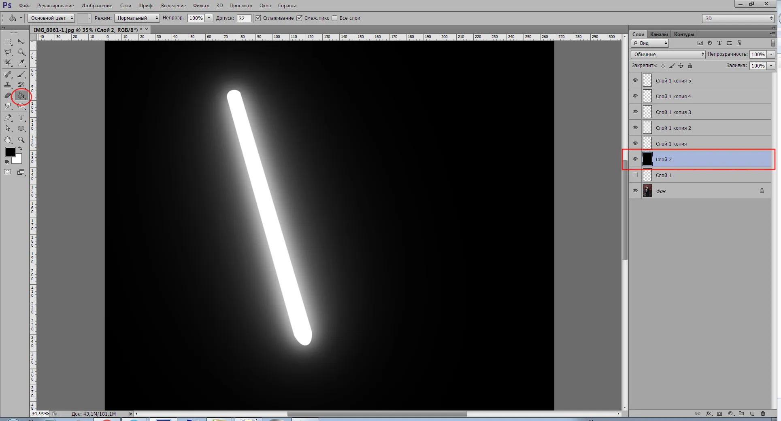Swap foreground and background colors
Image resolution: width=781 pixels, height=421 pixels.
(x=20, y=149)
